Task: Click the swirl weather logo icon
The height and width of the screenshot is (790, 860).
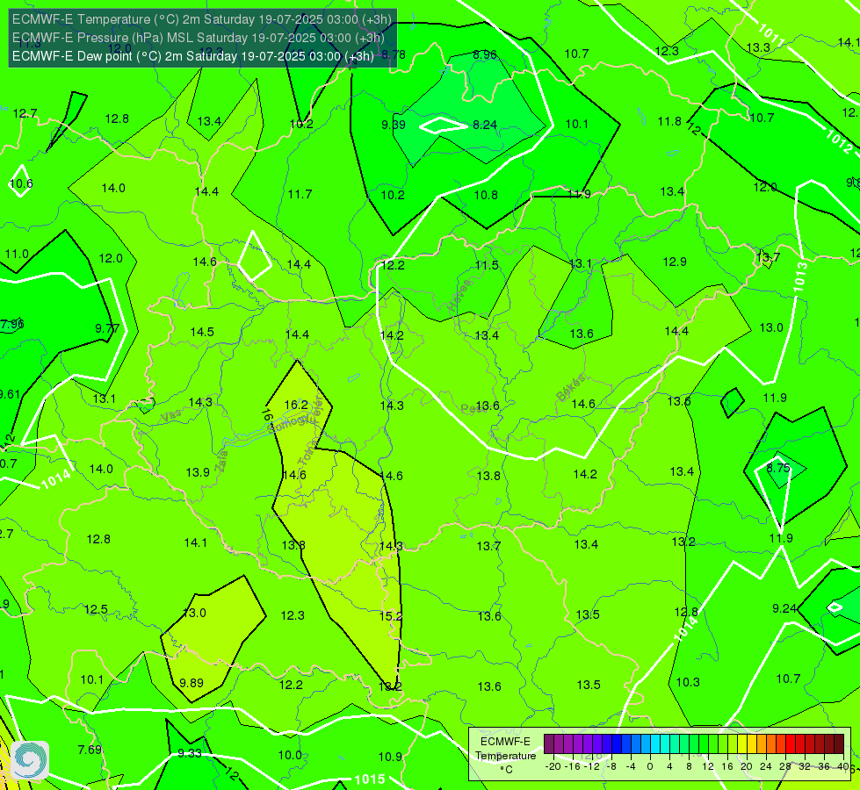Action: click(x=30, y=760)
